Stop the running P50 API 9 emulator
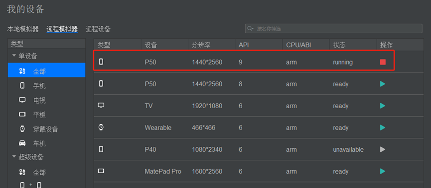The height and width of the screenshot is (188, 431). coord(383,62)
